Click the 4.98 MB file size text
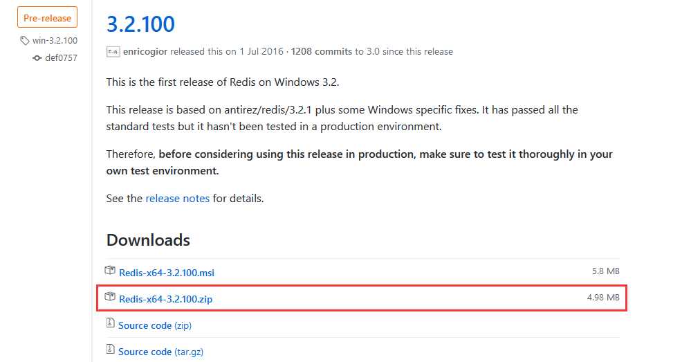 pos(603,298)
